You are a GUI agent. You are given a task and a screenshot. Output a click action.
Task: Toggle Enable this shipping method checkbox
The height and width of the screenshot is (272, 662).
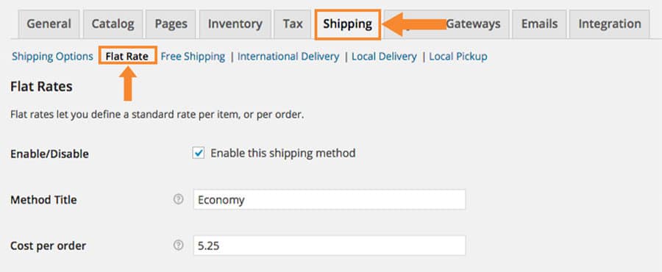pos(199,153)
